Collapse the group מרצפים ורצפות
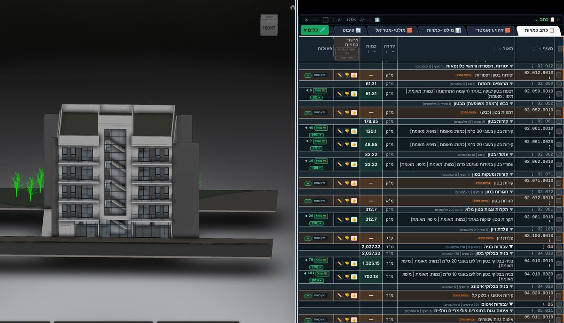Image resolution: width=564 pixels, height=323 pixels. point(511,83)
